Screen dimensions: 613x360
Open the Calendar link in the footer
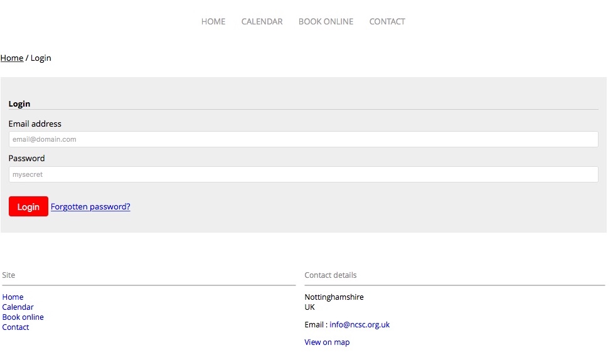point(18,307)
